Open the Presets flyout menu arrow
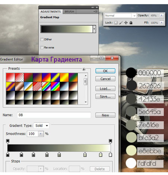The width and height of the screenshot is (168, 175). point(84,69)
